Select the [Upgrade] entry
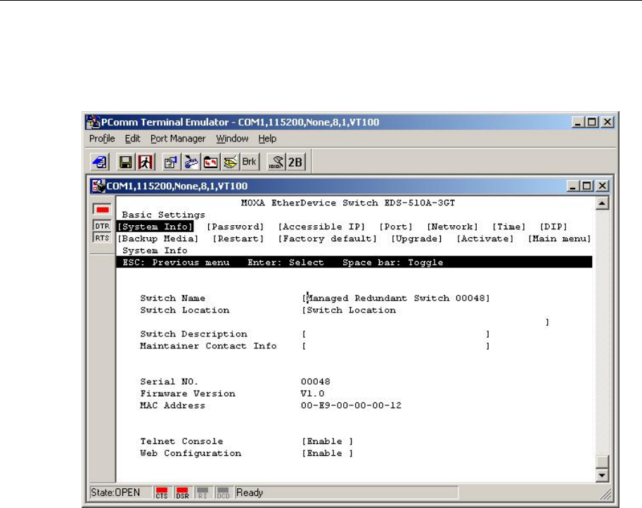 pyautogui.click(x=417, y=239)
